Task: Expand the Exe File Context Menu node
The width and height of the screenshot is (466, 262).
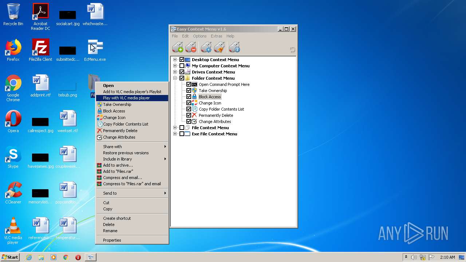Action: [175, 134]
